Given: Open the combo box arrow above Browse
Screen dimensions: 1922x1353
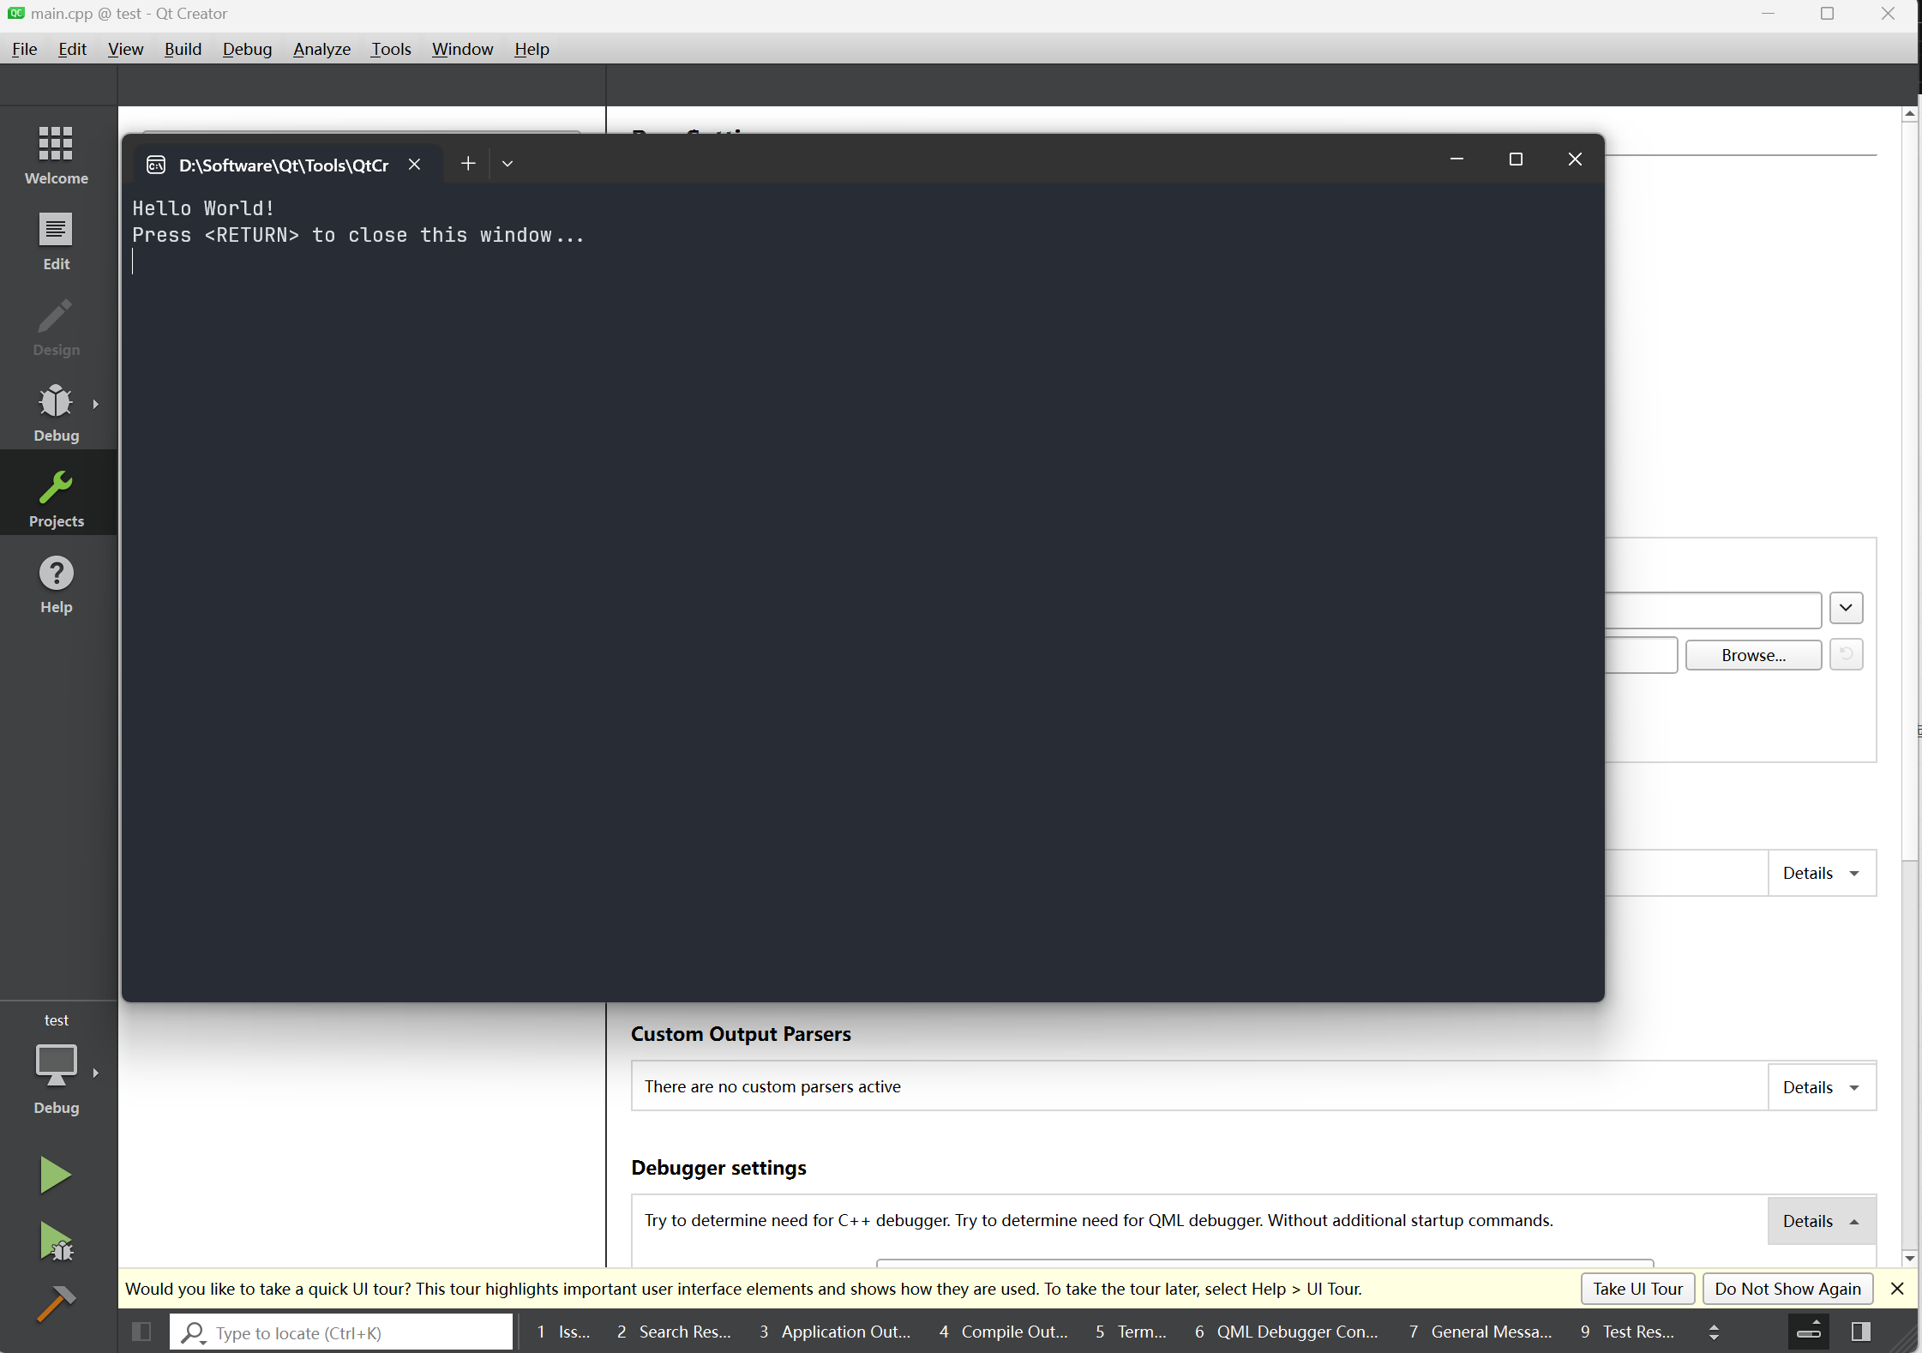Looking at the screenshot, I should tap(1847, 608).
